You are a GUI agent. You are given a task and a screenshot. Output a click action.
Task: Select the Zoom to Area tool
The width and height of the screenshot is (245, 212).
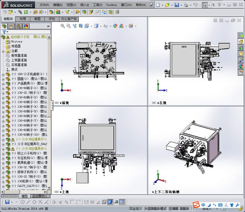69,26
